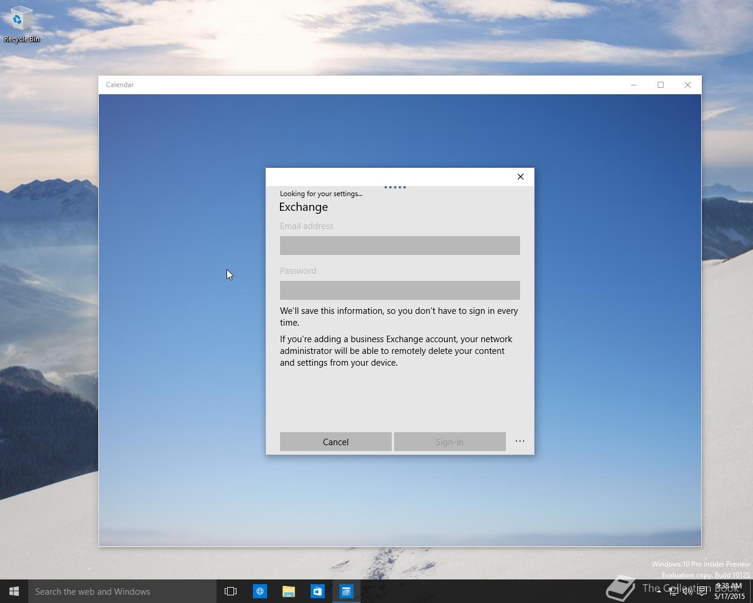Open the more options ellipsis menu

(x=520, y=441)
